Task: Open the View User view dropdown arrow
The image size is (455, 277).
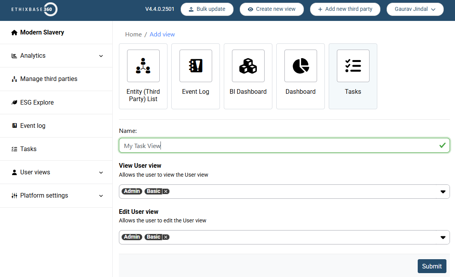Action: [443, 192]
